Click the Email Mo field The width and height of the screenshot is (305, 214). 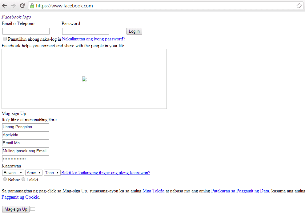click(x=26, y=143)
